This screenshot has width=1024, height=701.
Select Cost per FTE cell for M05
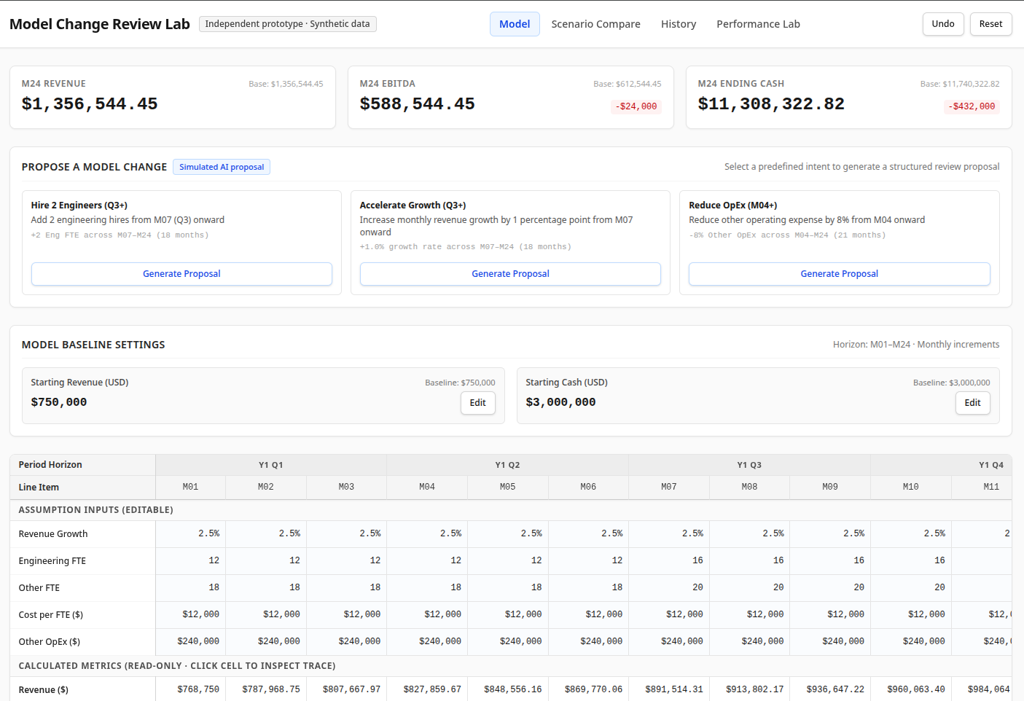pos(508,615)
